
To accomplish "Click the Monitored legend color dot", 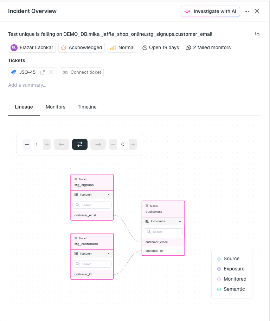I will [219, 279].
